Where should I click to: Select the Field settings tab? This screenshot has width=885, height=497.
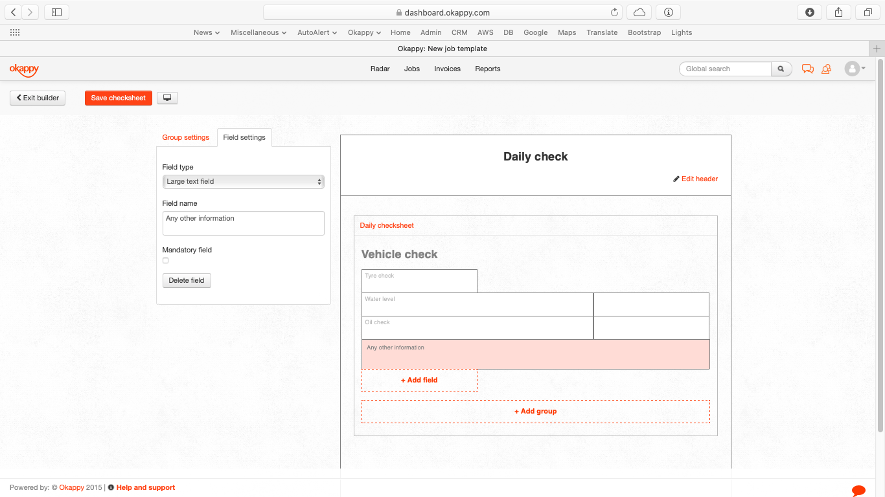(x=244, y=137)
